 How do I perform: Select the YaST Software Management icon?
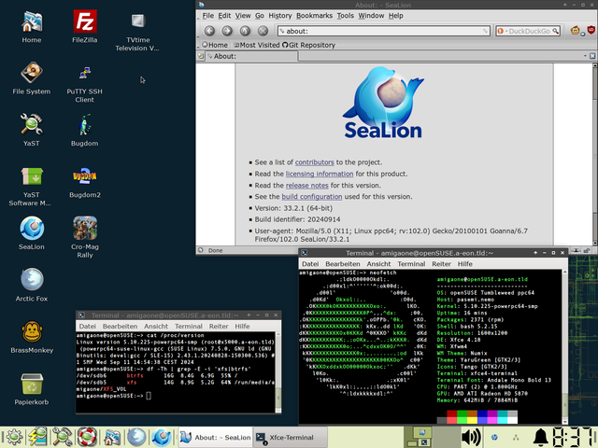[32, 186]
